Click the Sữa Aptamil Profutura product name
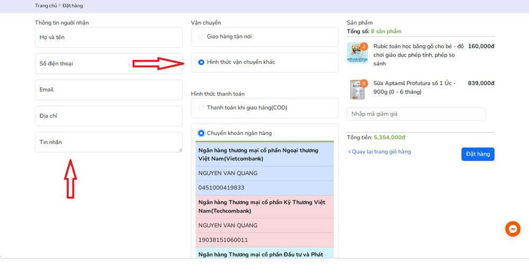 coord(414,88)
